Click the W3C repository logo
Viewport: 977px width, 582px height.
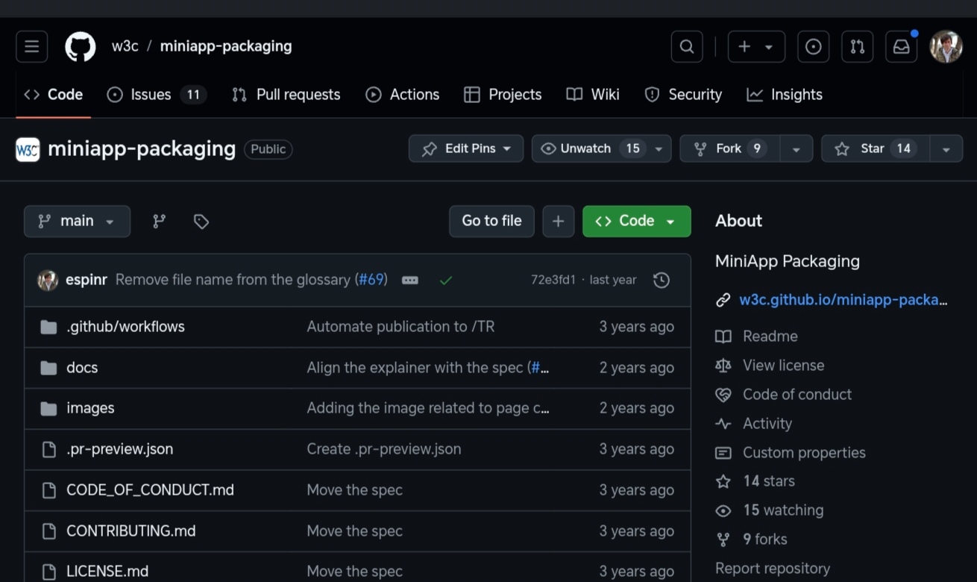tap(28, 149)
